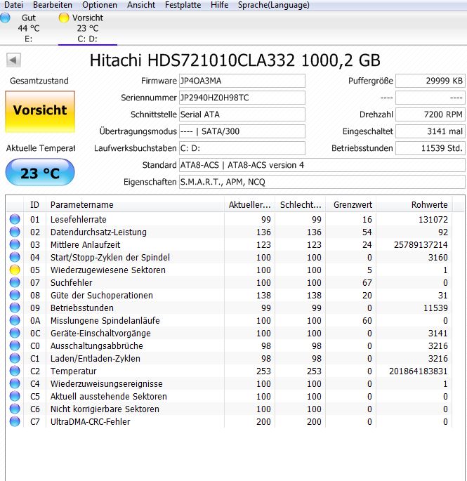Viewport: 467px width, 481px height.
Task: Select the Lesefehlerrate parameter row
Action: pos(229,219)
